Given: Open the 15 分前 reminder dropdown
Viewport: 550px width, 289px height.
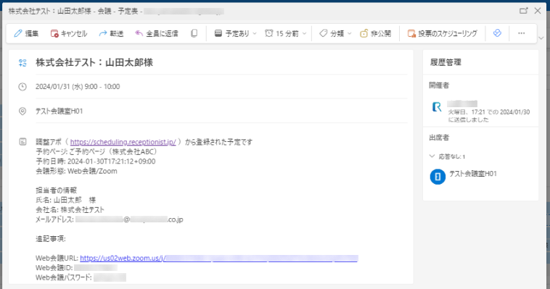Looking at the screenshot, I should point(286,33).
